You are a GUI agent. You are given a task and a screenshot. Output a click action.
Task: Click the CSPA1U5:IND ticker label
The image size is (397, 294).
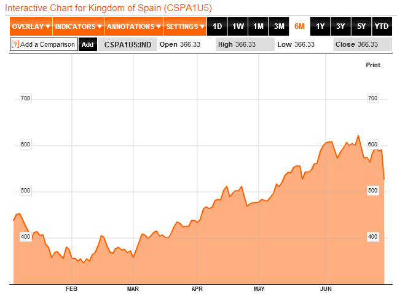[x=127, y=44]
